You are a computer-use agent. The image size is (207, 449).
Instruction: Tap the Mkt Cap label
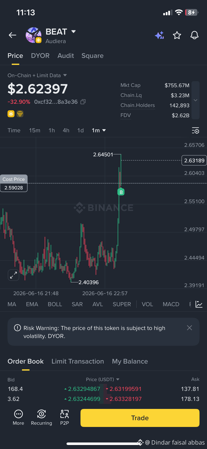click(x=130, y=85)
